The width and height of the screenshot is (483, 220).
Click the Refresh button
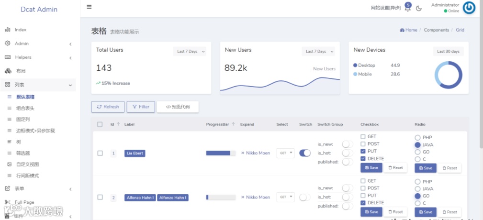108,107
